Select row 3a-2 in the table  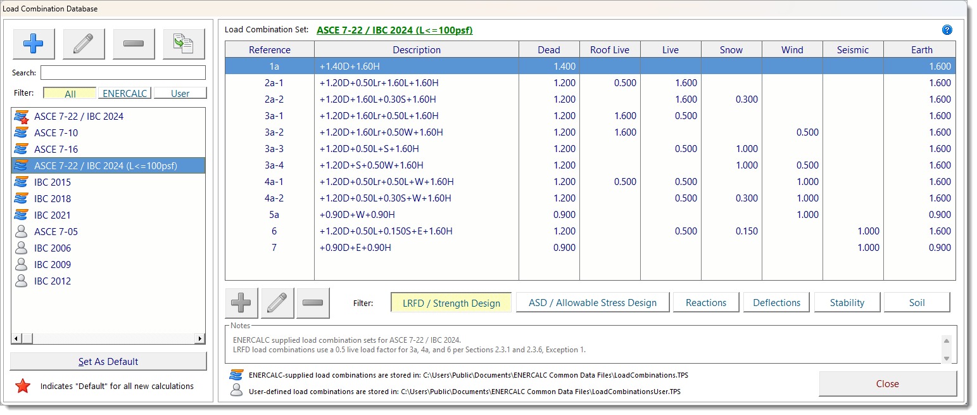tap(590, 132)
